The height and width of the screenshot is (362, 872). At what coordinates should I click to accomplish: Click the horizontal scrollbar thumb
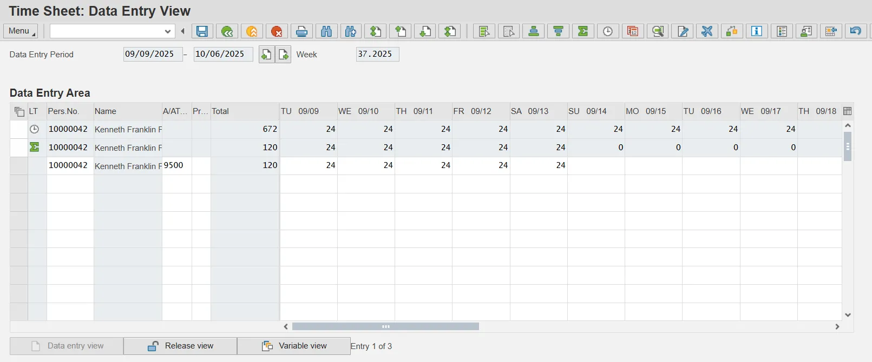385,326
